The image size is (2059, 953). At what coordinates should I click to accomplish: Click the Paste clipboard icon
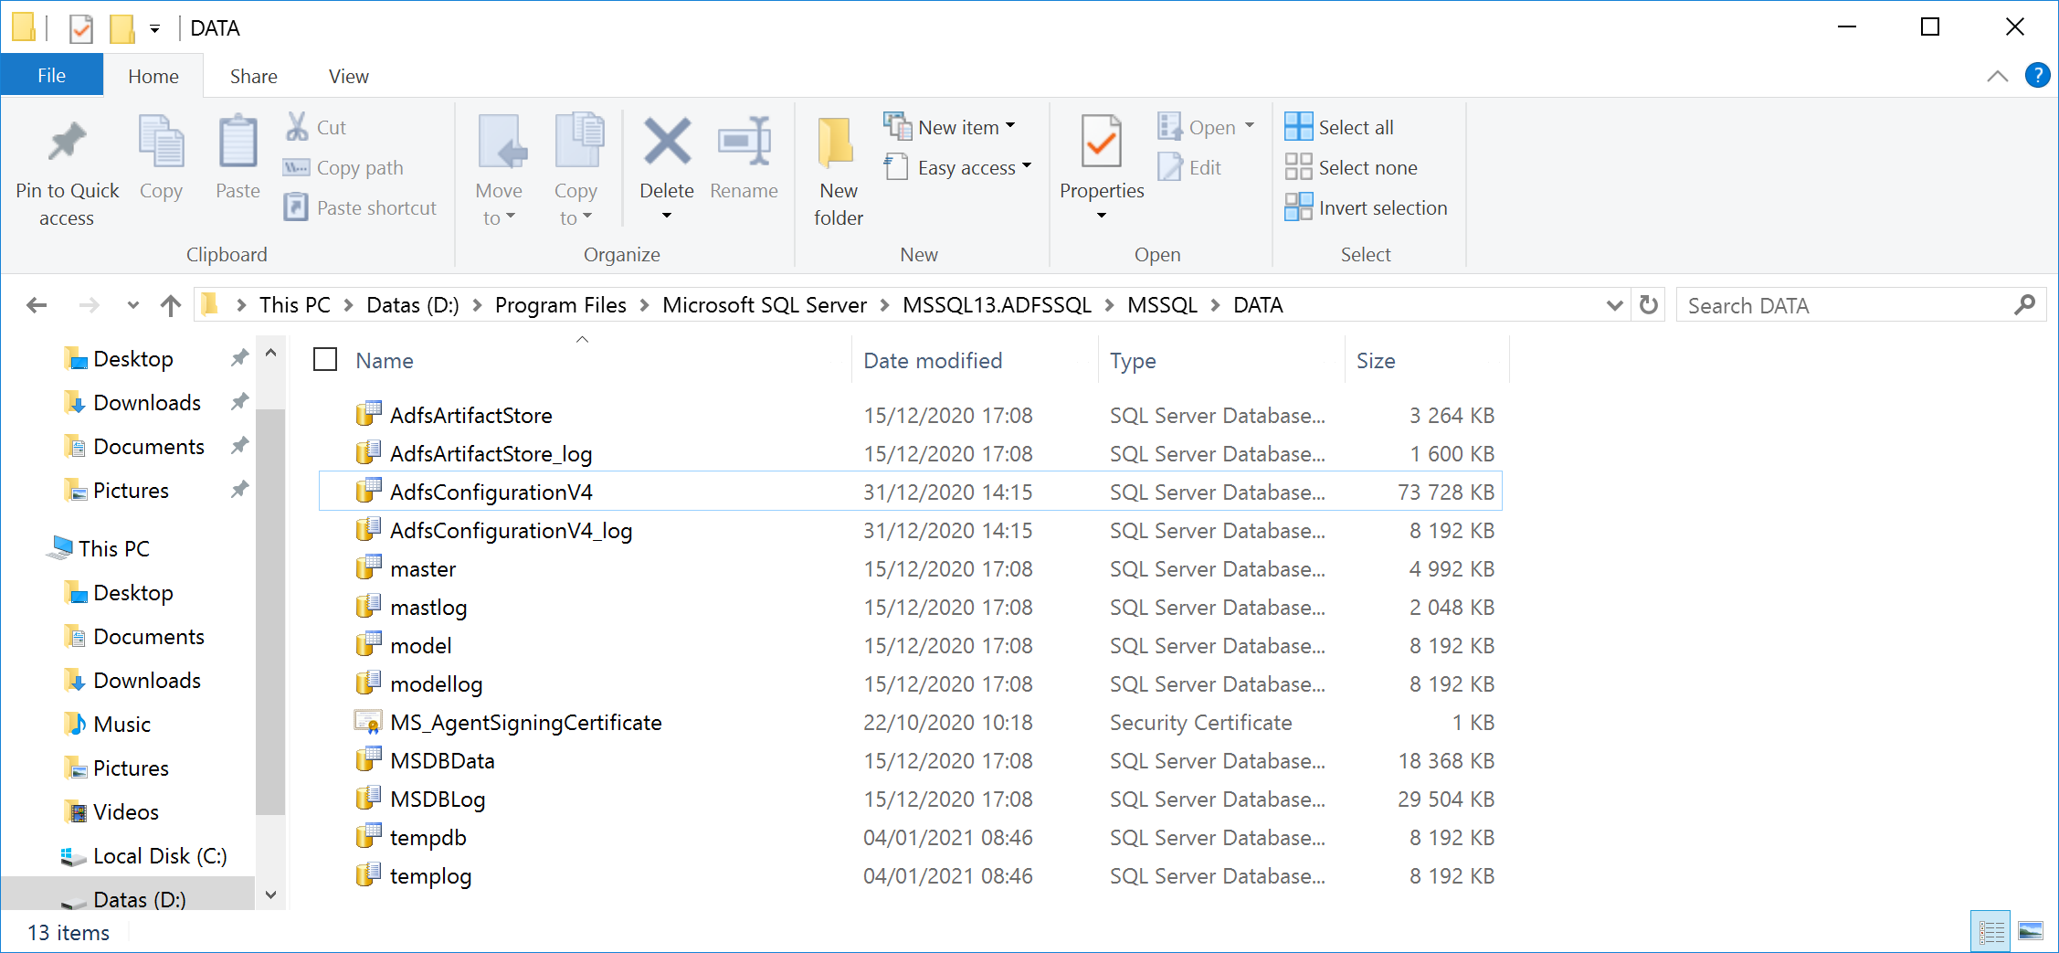tap(238, 141)
